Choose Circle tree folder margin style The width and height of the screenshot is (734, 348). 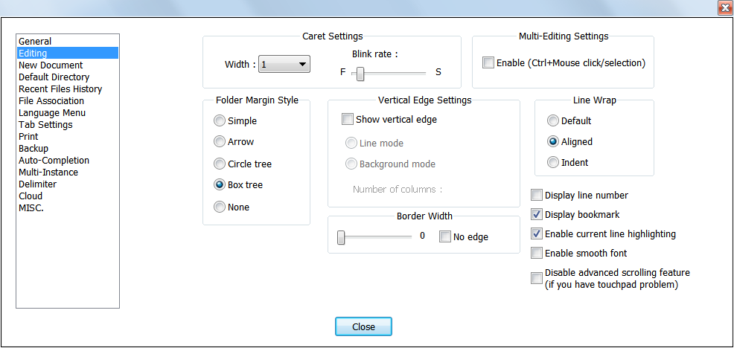click(220, 164)
